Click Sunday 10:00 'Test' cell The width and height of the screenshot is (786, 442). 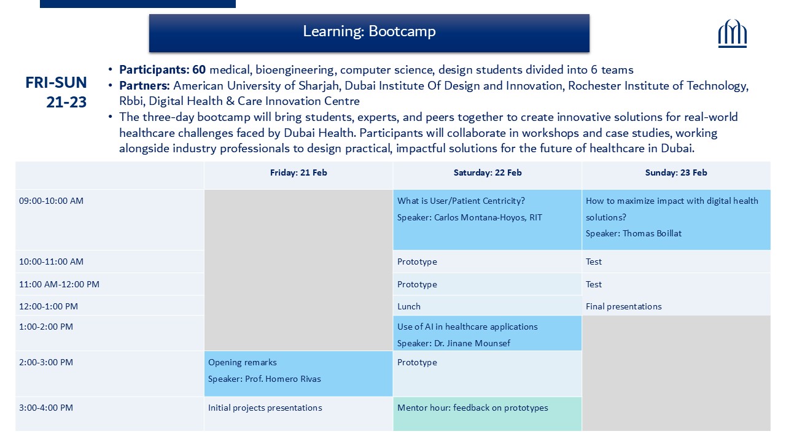coord(676,262)
